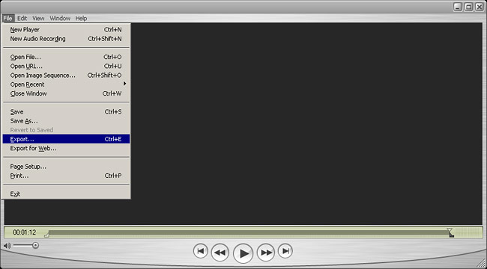Mute audio via the speaker icon
Image resolution: width=487 pixels, height=269 pixels.
click(x=7, y=246)
